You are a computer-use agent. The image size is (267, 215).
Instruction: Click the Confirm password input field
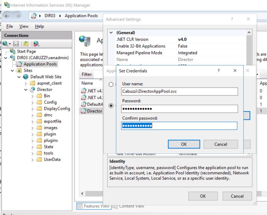coord(179,126)
